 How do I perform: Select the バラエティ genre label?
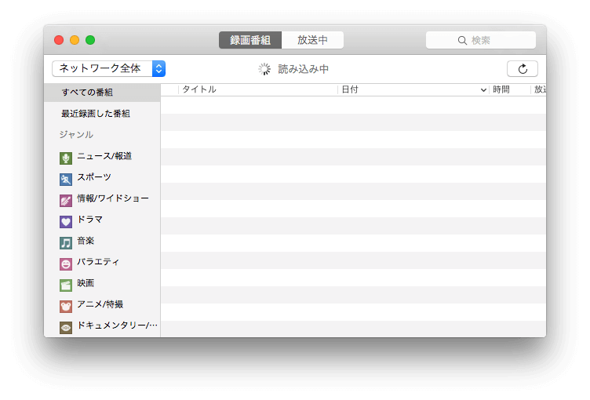(98, 262)
